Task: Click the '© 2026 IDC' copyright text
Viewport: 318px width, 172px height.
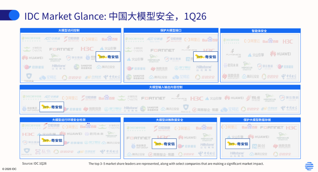Action: click(9, 169)
